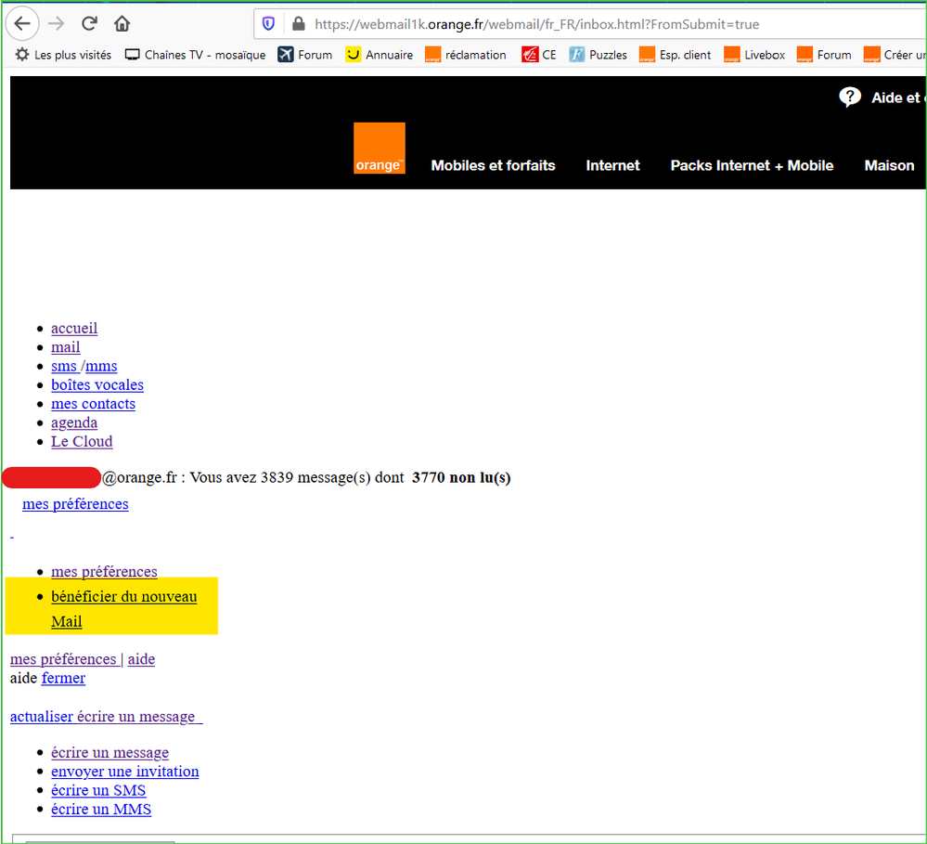Open the mail link
Image resolution: width=927 pixels, height=844 pixels.
click(x=66, y=347)
